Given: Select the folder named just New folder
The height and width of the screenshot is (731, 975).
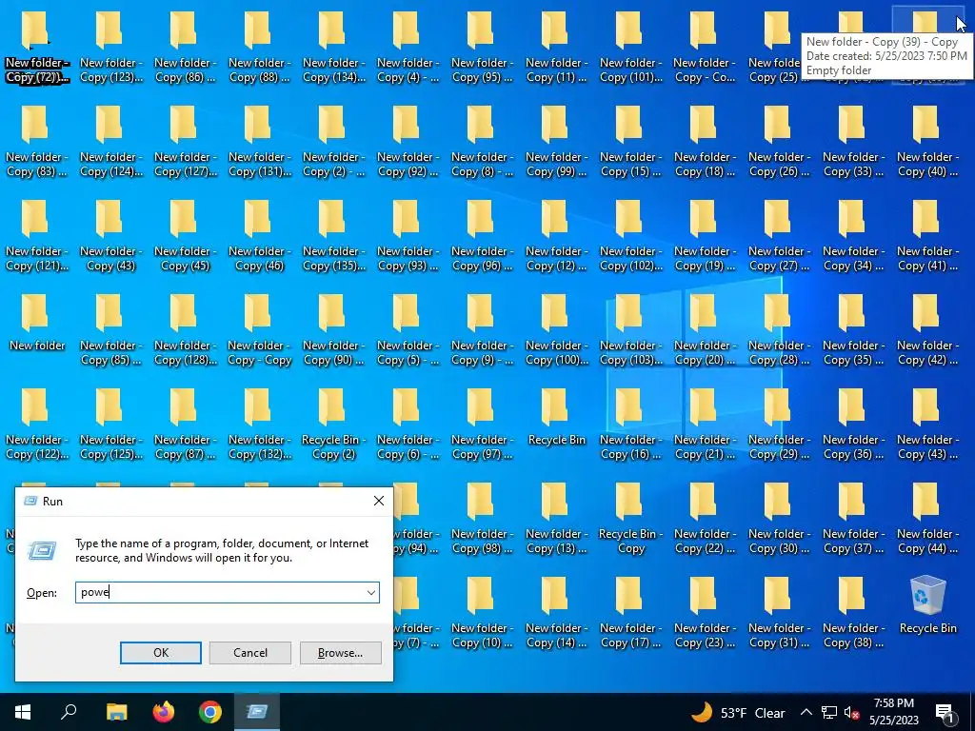Looking at the screenshot, I should pyautogui.click(x=37, y=324).
